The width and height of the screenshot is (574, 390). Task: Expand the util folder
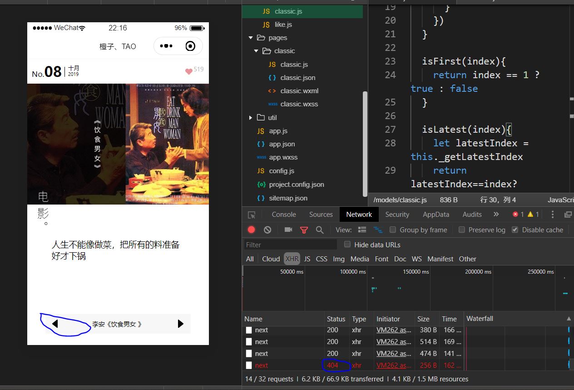pos(251,118)
